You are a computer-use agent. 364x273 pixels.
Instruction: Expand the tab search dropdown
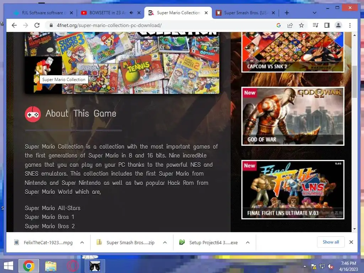click(x=315, y=13)
